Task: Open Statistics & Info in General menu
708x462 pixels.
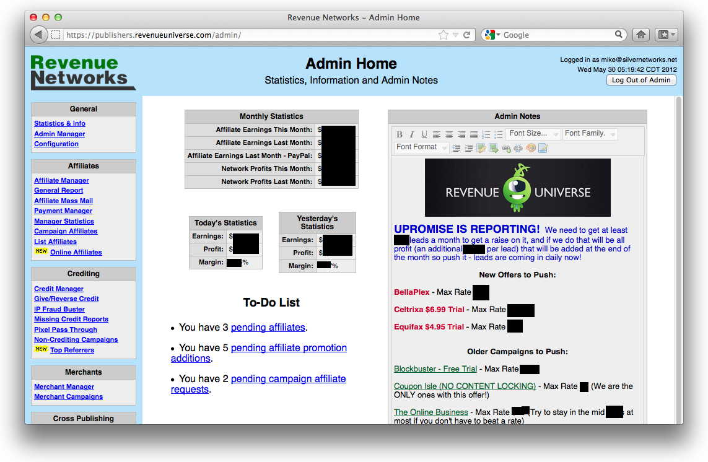Action: (59, 123)
